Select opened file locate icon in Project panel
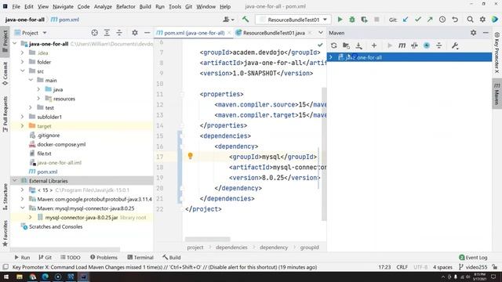The image size is (502, 282). coord(94,33)
